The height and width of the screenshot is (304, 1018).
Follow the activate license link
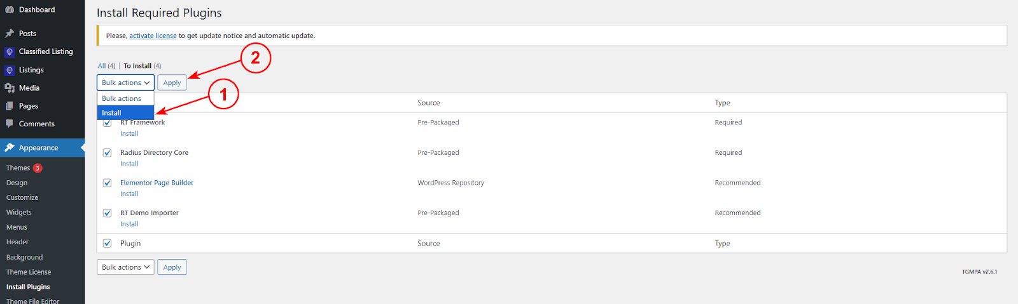point(153,36)
